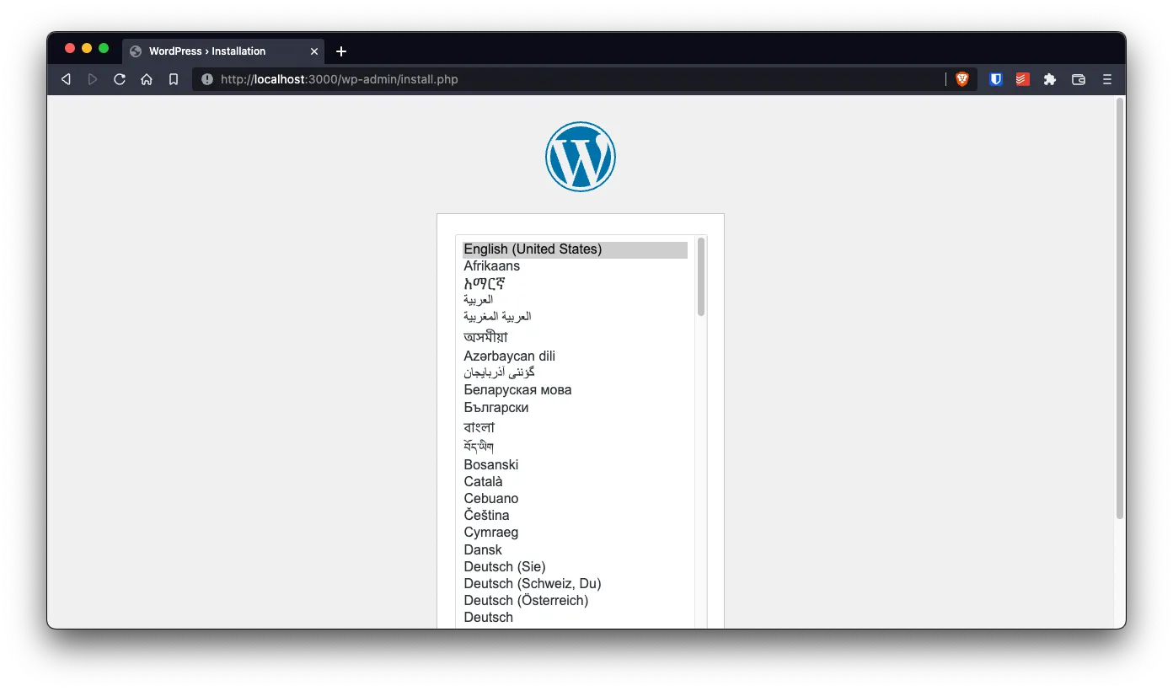Select Cebuano language

(x=575, y=499)
